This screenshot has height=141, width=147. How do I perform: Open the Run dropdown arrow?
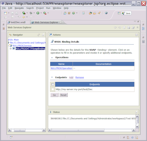41,13
